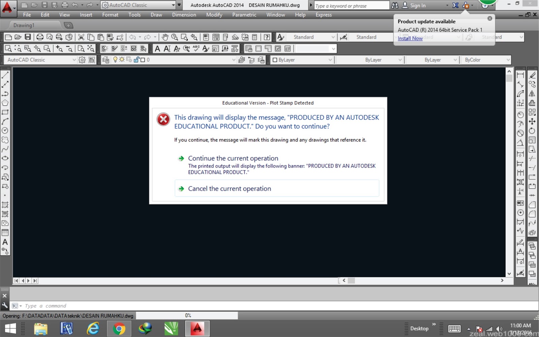Screen dimensions: 539x337
Task: Select the Rectangle draw tool
Action: tap(5, 112)
